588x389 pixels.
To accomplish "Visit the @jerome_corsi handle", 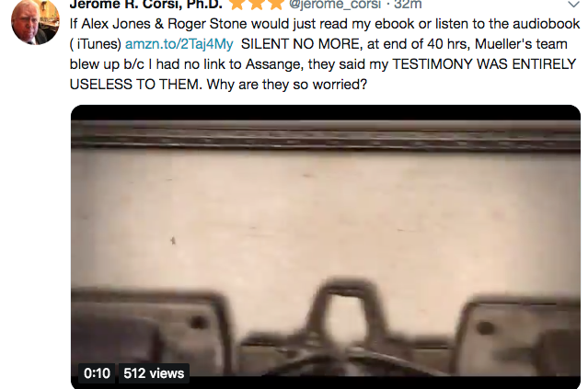I will coord(335,5).
